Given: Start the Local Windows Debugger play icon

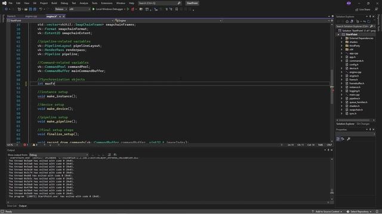Looking at the screenshot, I should click(x=94, y=10).
